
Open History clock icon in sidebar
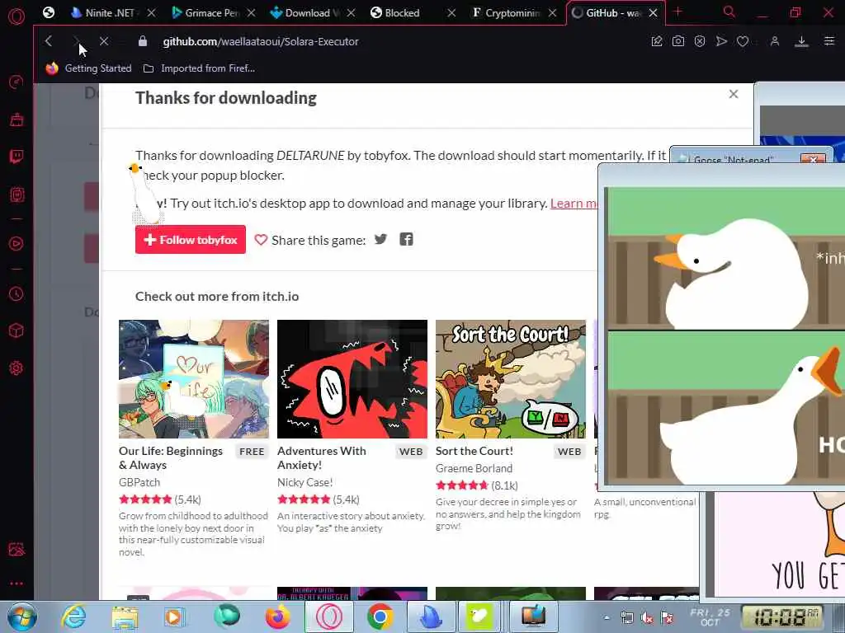click(17, 293)
